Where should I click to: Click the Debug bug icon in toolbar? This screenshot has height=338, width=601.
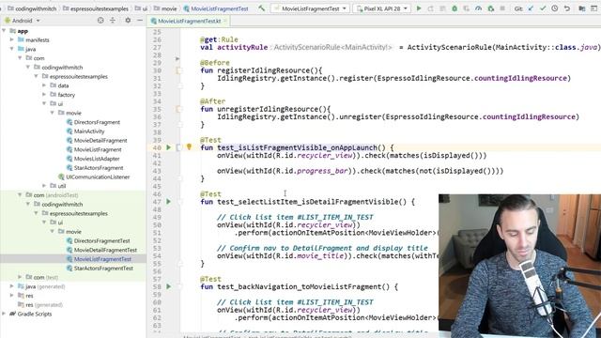455,8
